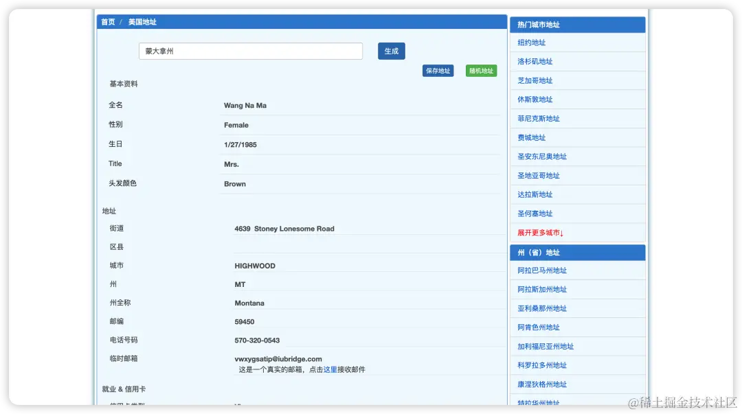Open the 阿肯色州地址 link

point(539,327)
